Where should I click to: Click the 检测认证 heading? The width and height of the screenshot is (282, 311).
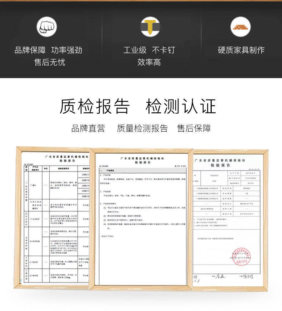(x=181, y=106)
